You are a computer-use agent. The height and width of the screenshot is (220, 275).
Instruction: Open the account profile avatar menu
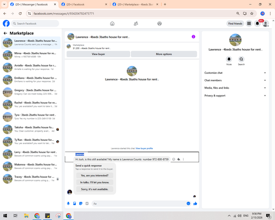pos(266,24)
